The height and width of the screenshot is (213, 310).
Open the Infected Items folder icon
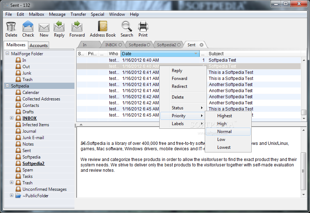coord(18,125)
